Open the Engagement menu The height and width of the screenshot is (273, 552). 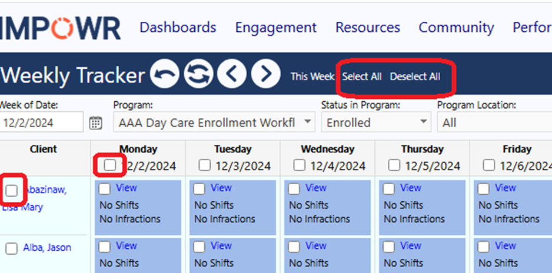pos(275,28)
